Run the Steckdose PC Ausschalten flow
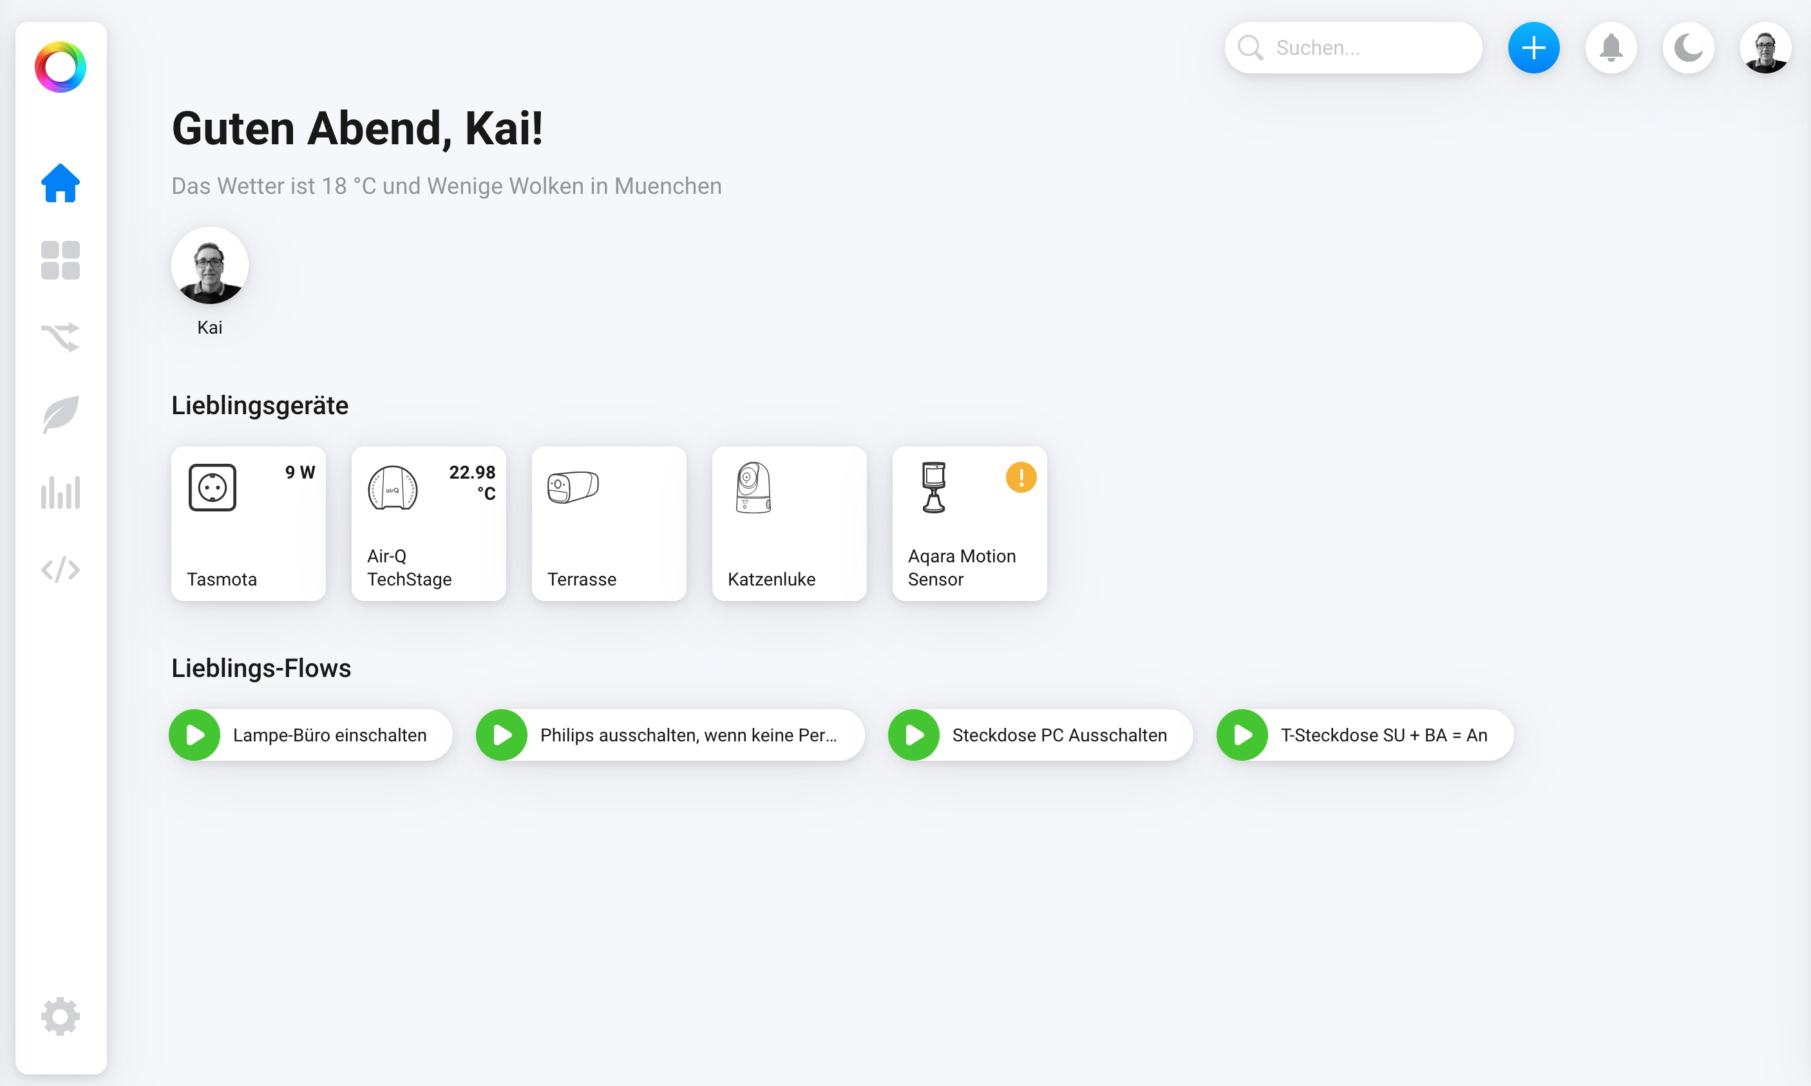The width and height of the screenshot is (1811, 1086). (x=914, y=735)
